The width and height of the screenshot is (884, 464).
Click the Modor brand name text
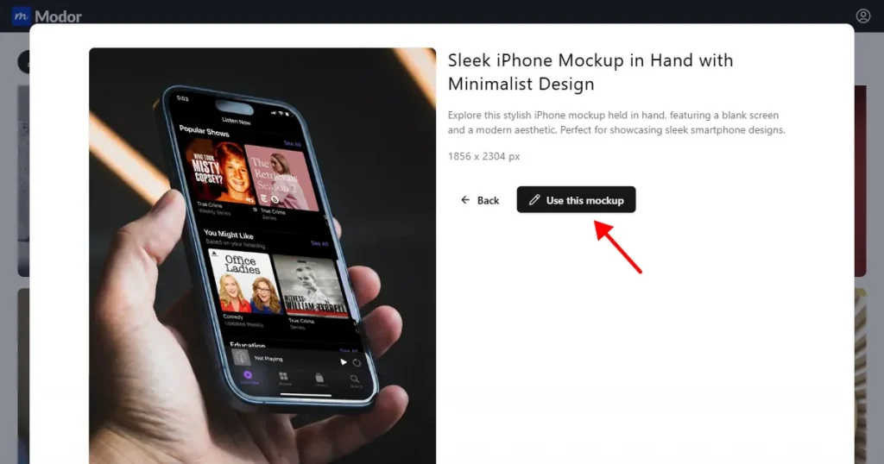58,16
